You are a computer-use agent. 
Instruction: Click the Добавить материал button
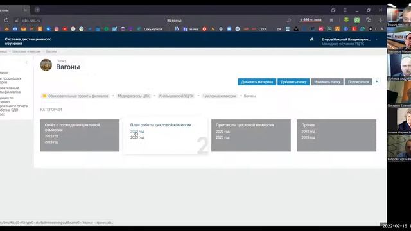point(257,82)
